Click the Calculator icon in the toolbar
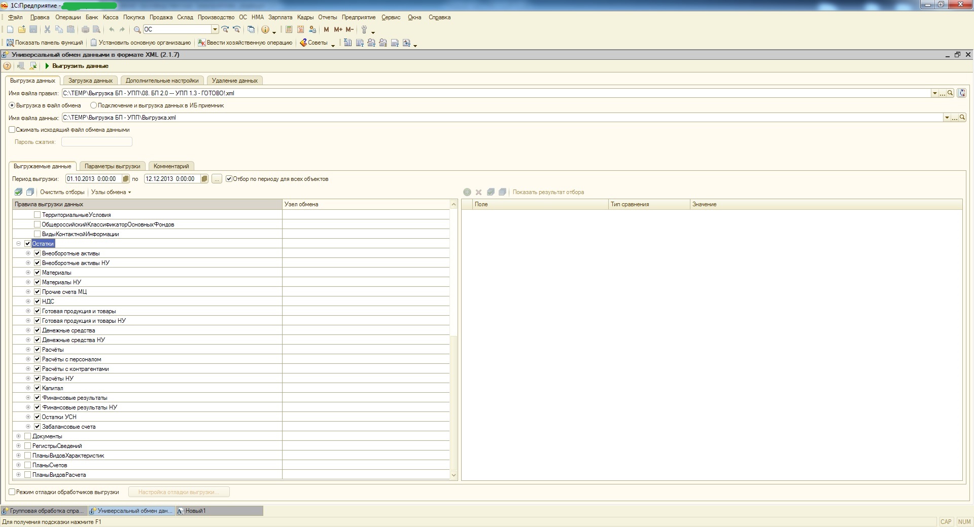The height and width of the screenshot is (527, 974). click(289, 29)
